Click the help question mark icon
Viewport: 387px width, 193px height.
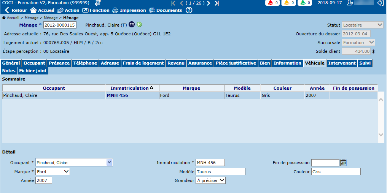pos(189,10)
